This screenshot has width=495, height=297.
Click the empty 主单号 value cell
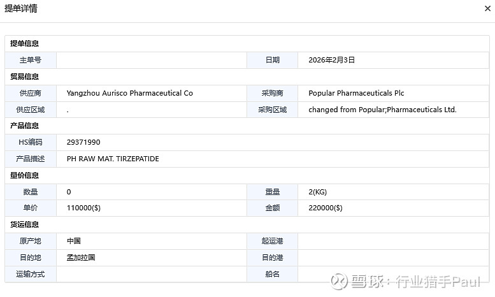tap(151, 60)
